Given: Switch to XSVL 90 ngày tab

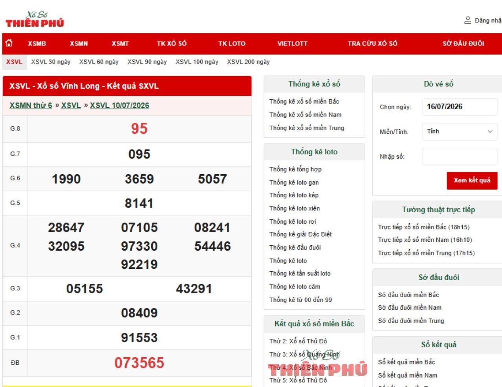Looking at the screenshot, I should click(147, 62).
